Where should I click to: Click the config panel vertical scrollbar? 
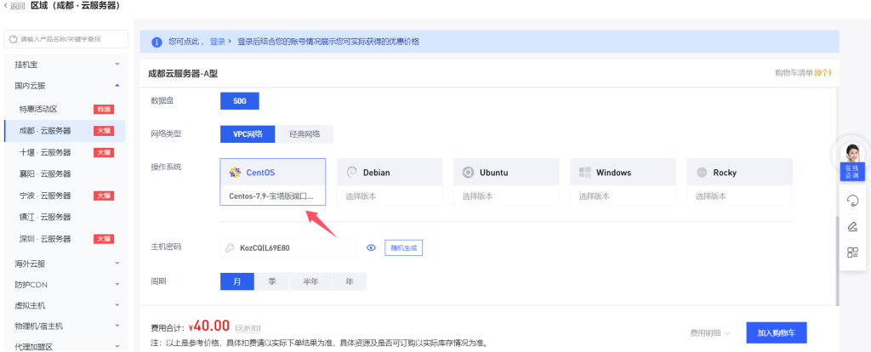click(837, 260)
